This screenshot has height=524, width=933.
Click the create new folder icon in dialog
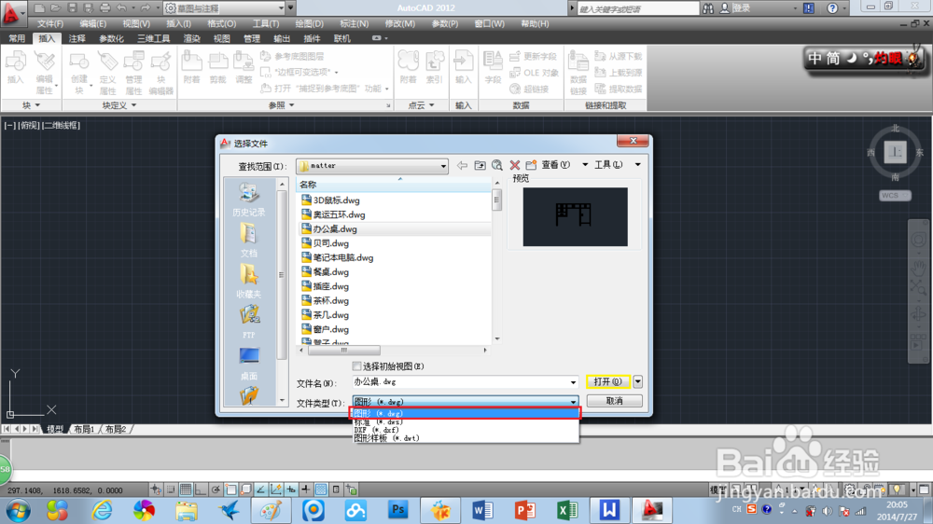[531, 165]
